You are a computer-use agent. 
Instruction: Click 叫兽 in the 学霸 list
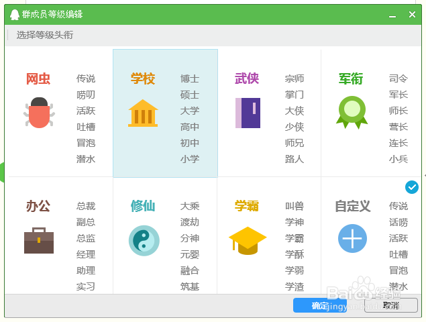click(x=295, y=206)
